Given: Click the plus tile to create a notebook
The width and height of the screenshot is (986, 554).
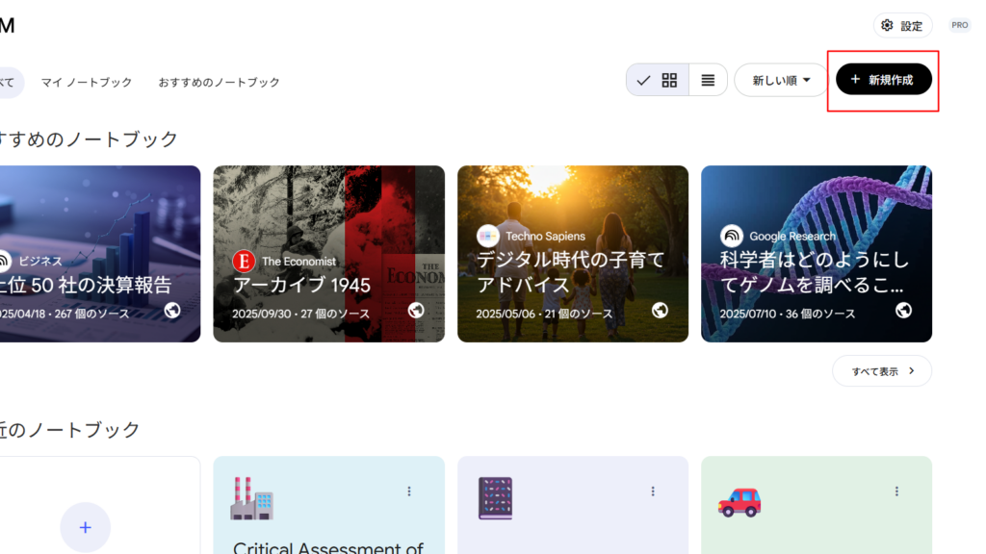Looking at the screenshot, I should coord(85,527).
